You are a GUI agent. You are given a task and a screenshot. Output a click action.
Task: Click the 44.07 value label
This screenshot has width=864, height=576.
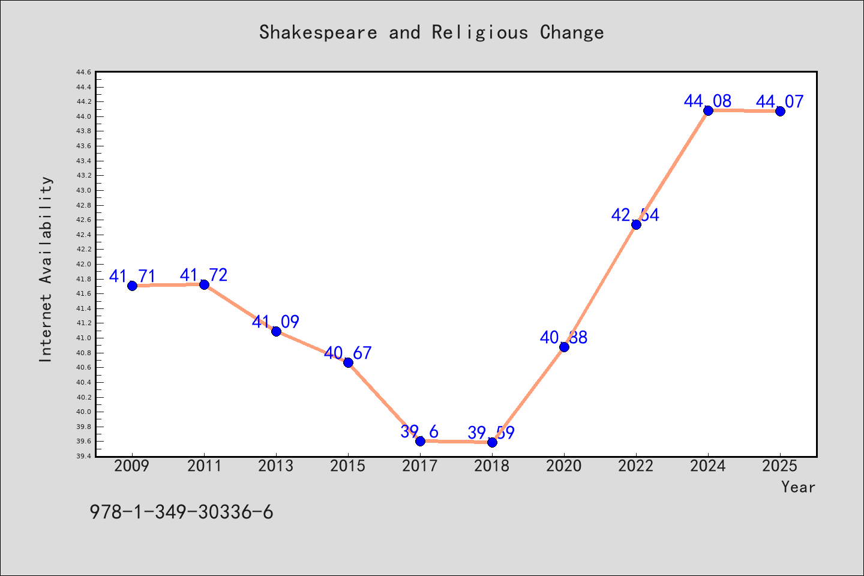pos(780,102)
